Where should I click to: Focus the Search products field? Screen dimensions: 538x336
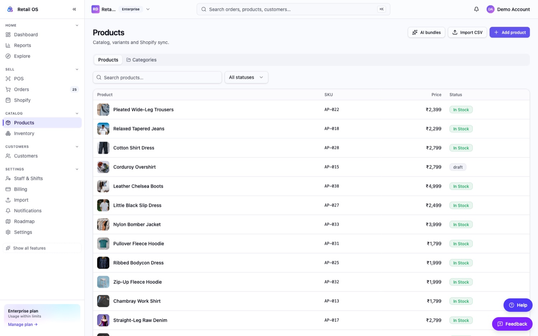pyautogui.click(x=157, y=77)
